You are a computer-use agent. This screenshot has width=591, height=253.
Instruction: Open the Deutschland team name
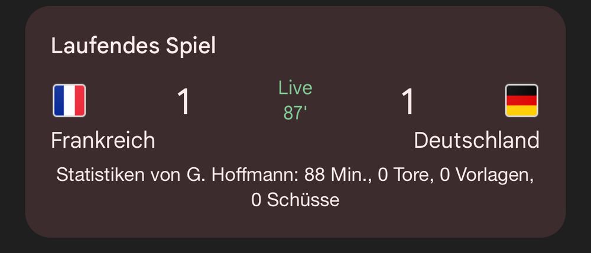point(476,140)
